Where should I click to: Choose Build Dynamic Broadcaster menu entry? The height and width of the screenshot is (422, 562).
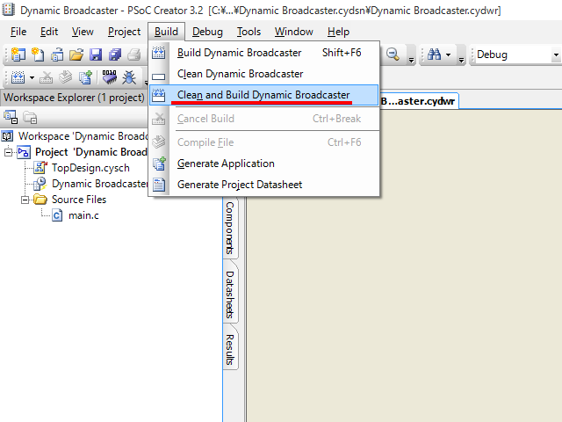click(x=263, y=53)
